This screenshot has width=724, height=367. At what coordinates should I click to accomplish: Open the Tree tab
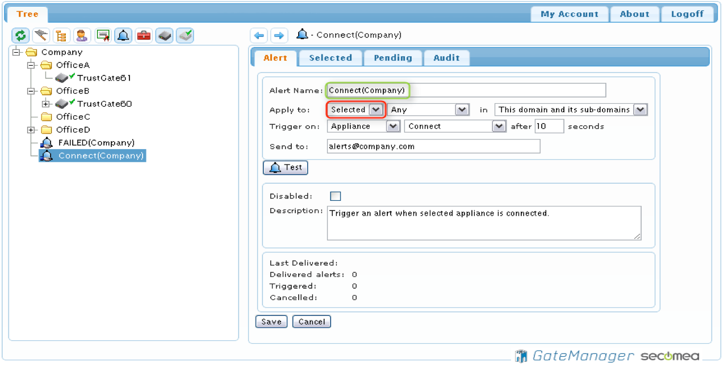pos(27,14)
